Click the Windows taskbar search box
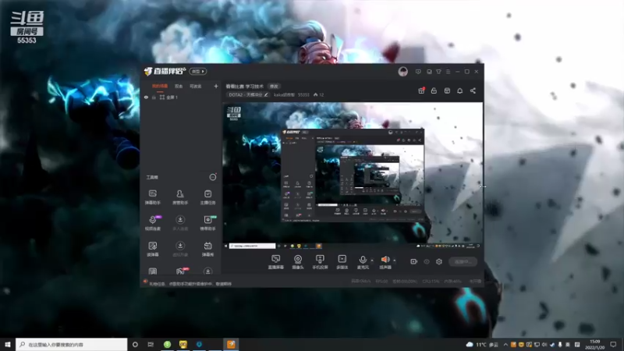 point(72,344)
